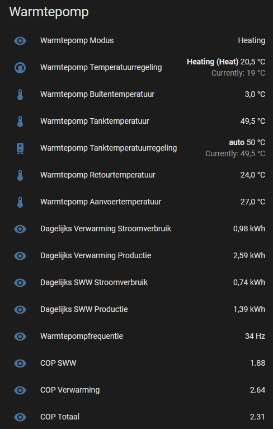The height and width of the screenshot is (429, 273).
Task: Click the Warmtepomp card title
Action: 49,12
